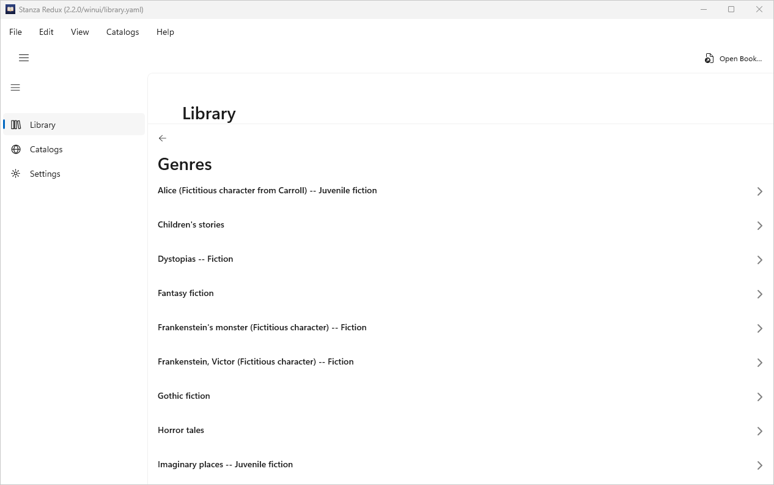Click the Open Book file icon

(x=709, y=59)
